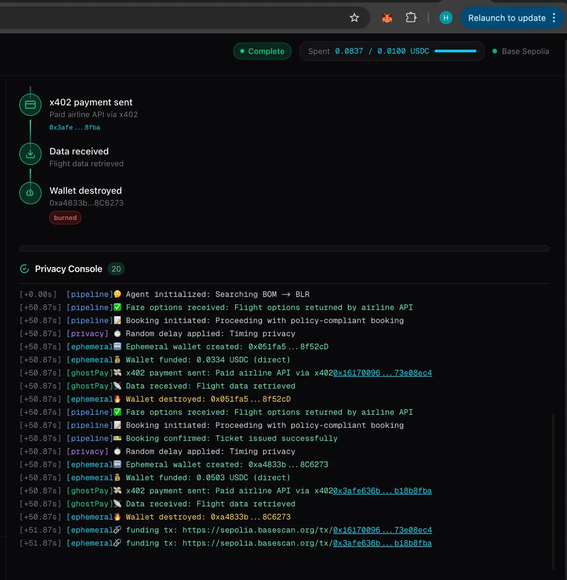
Task: Open 0x16170096 link on funding tx row
Action: 382,530
